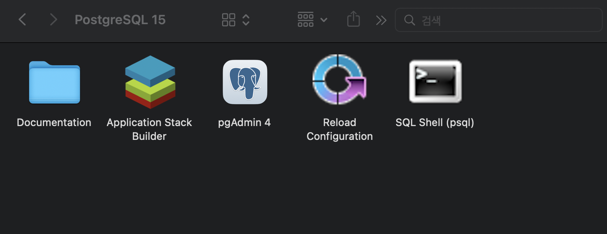Viewport: 607px width, 234px height.
Task: Go forward with the right arrow
Action: pyautogui.click(x=53, y=19)
